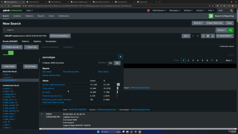
Task: Print the search results
Action: 208,36
